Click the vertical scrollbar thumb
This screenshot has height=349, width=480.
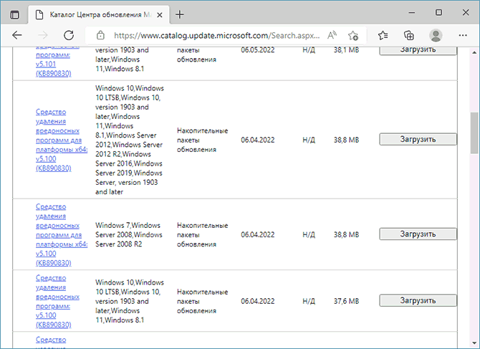[x=475, y=133]
